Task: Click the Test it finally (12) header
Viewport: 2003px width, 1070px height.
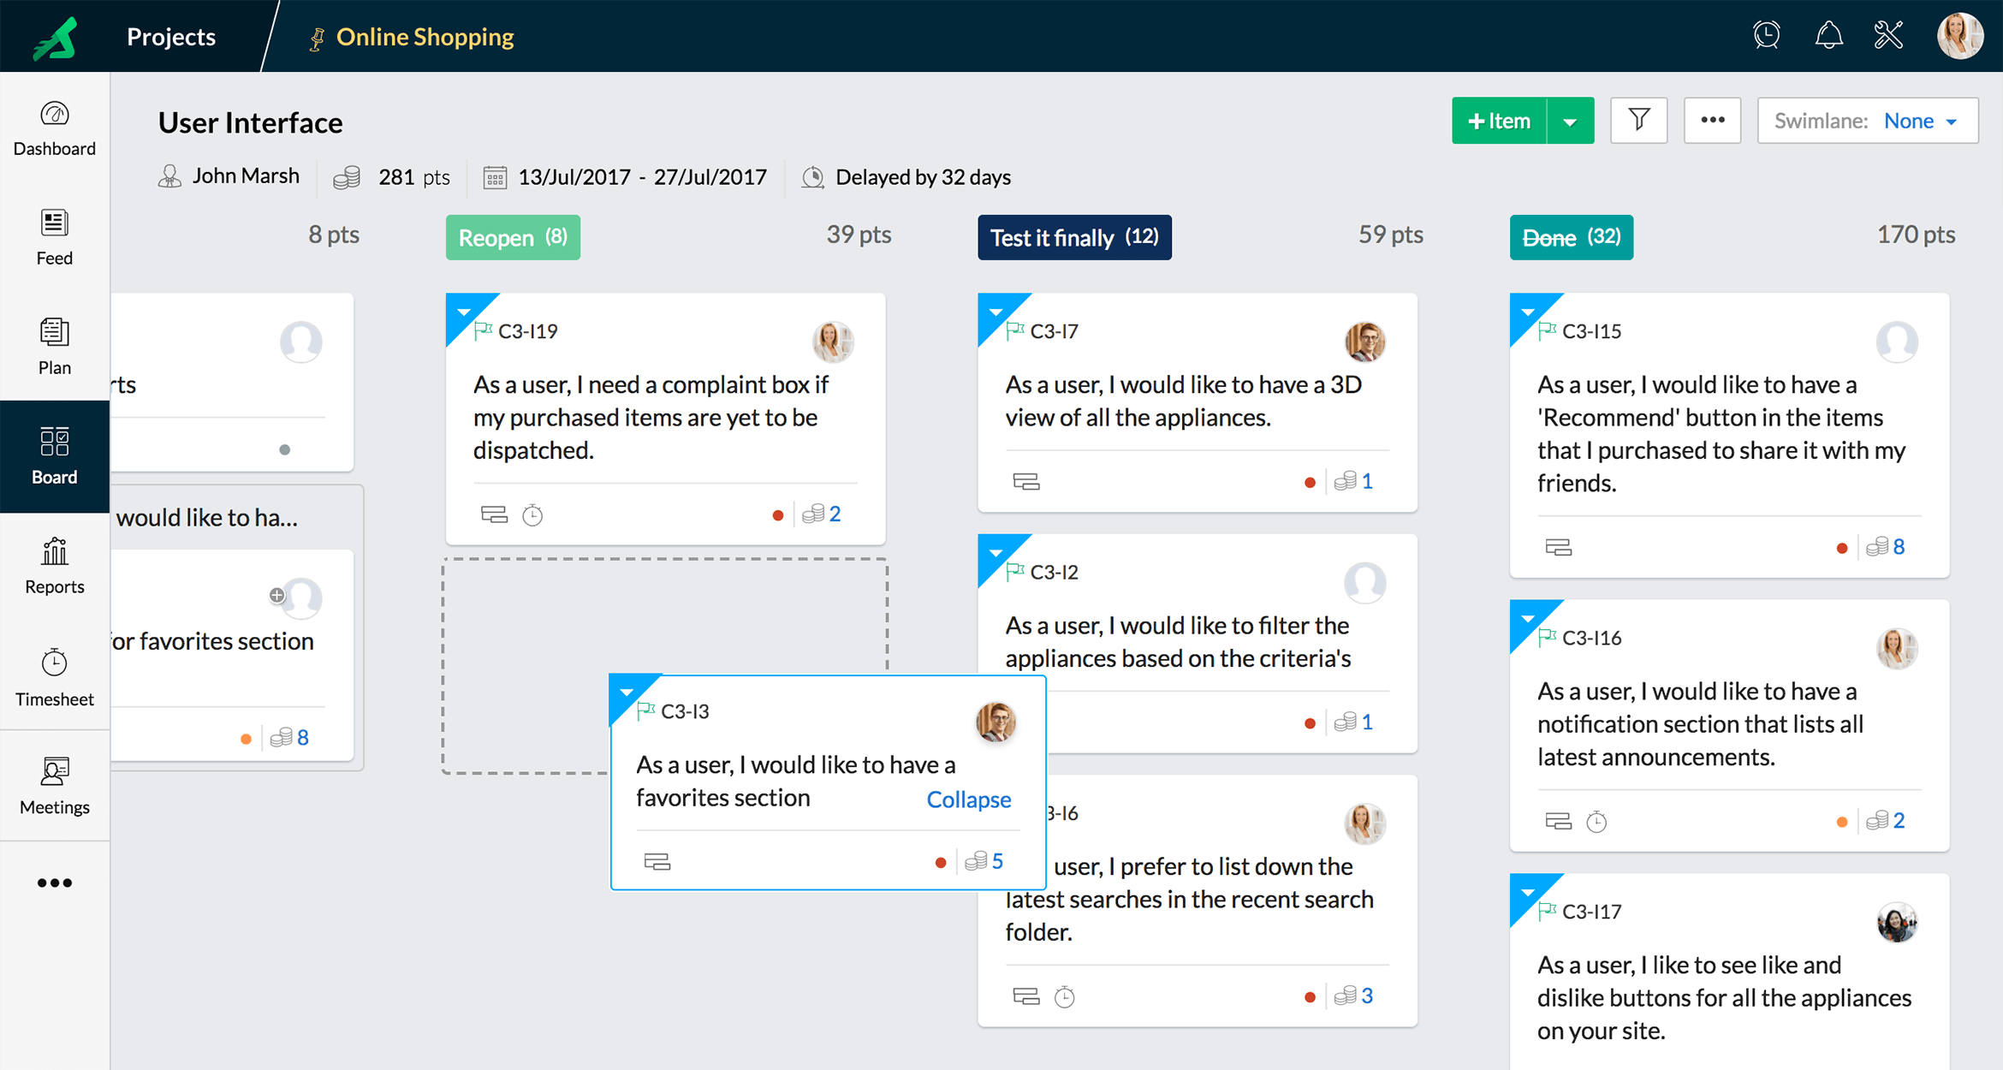Action: coord(1074,237)
